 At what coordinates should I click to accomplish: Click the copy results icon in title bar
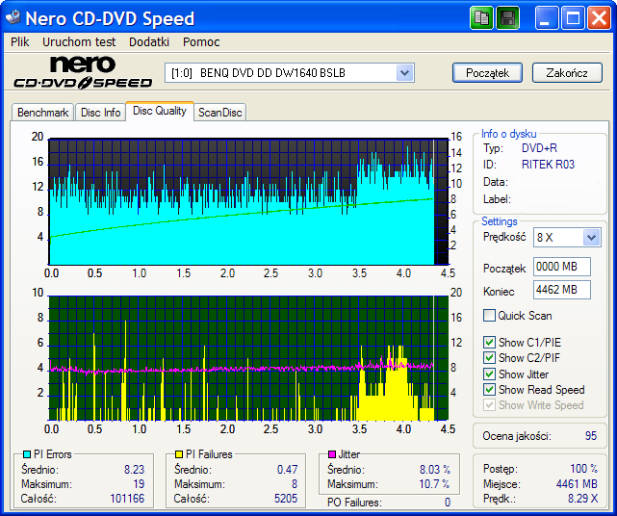pyautogui.click(x=481, y=18)
